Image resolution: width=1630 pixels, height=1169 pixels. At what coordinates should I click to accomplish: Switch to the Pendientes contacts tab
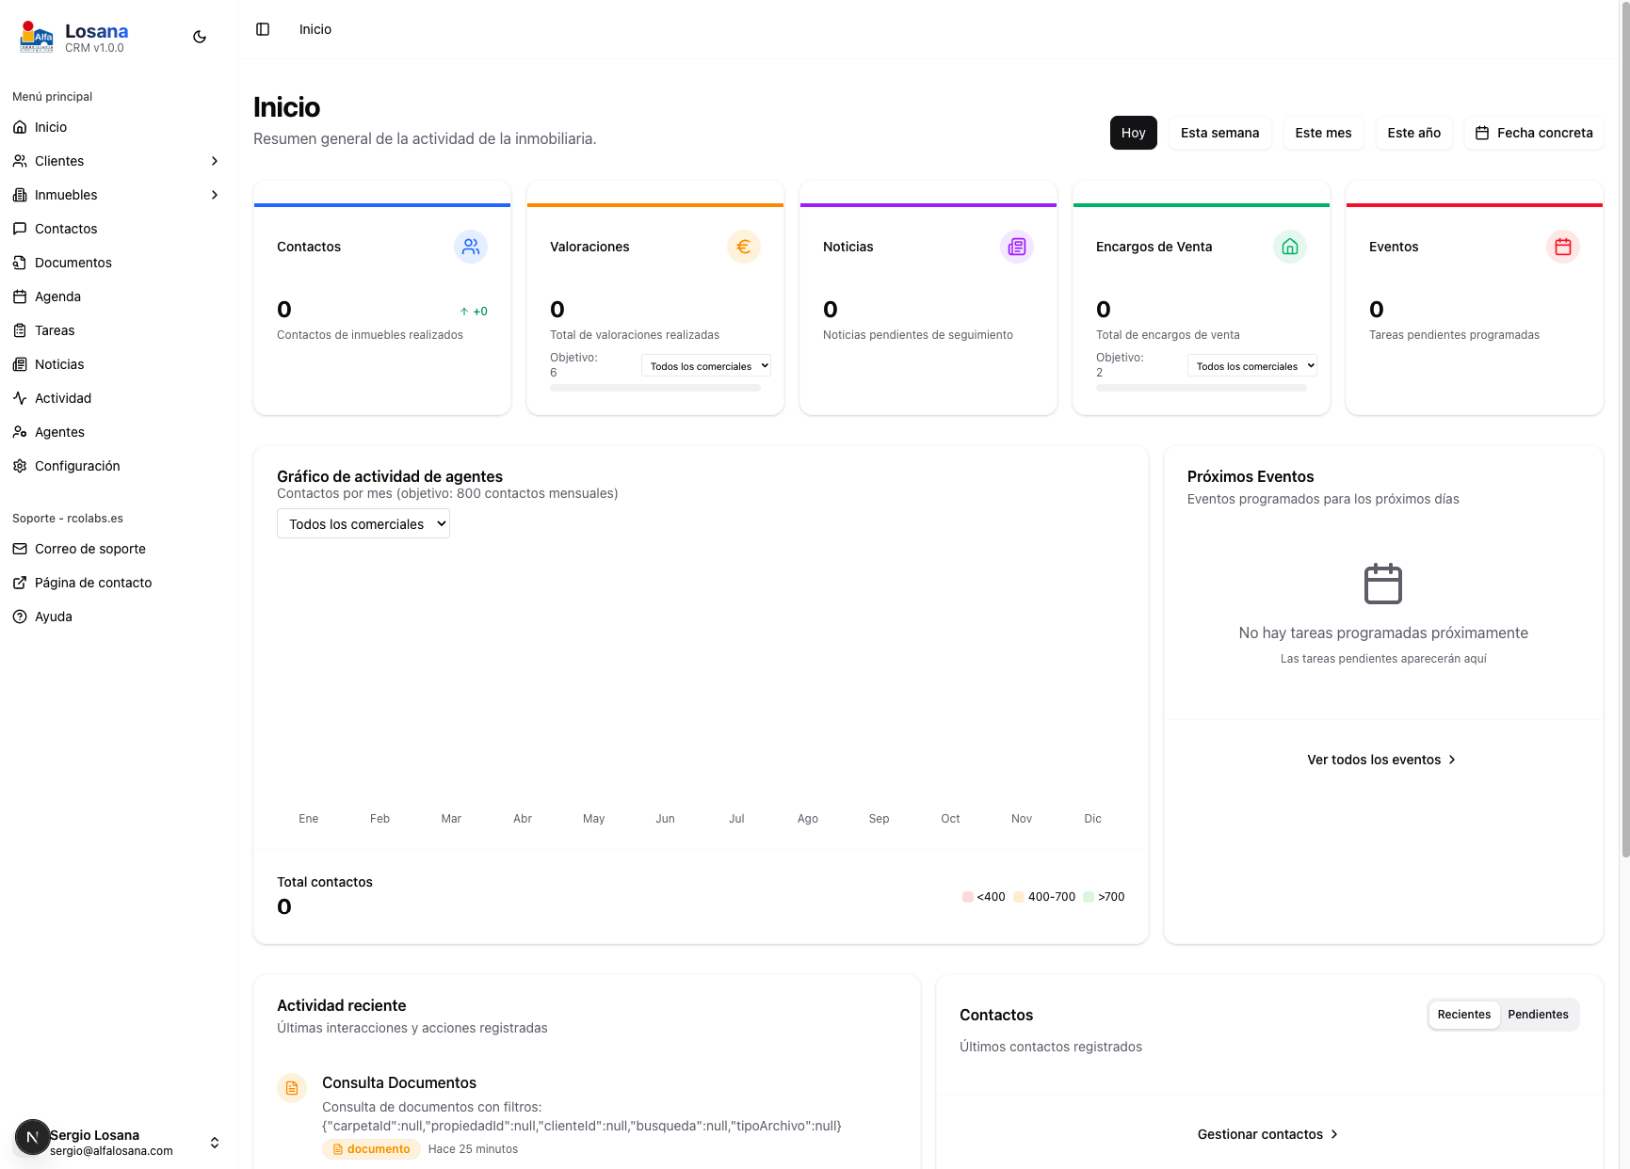click(1538, 1015)
